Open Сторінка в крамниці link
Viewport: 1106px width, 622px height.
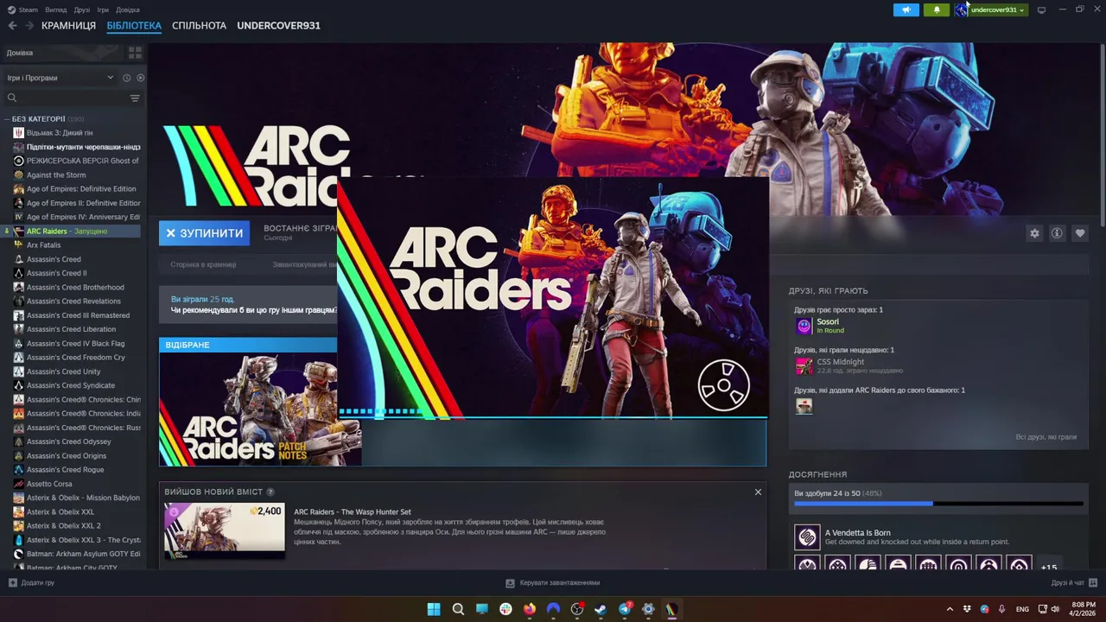pos(203,264)
